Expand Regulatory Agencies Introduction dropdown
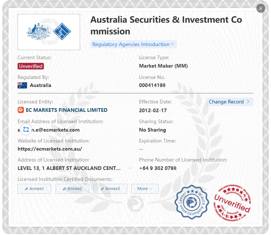Image resolution: width=271 pixels, height=235 pixels. (x=133, y=44)
